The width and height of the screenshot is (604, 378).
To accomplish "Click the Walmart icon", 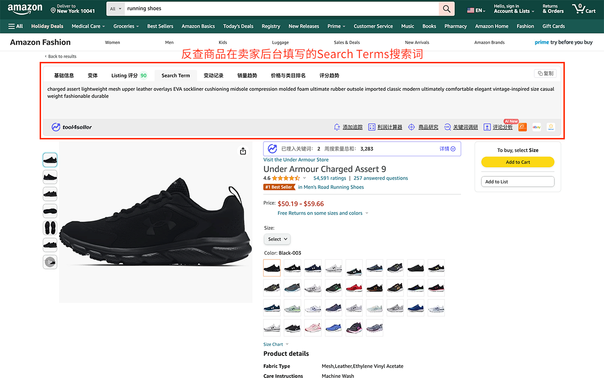I will (x=551, y=127).
